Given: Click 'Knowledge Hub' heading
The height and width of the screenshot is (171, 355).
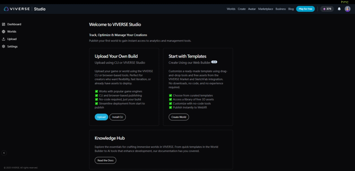Looking at the screenshot, I should click(x=110, y=138).
